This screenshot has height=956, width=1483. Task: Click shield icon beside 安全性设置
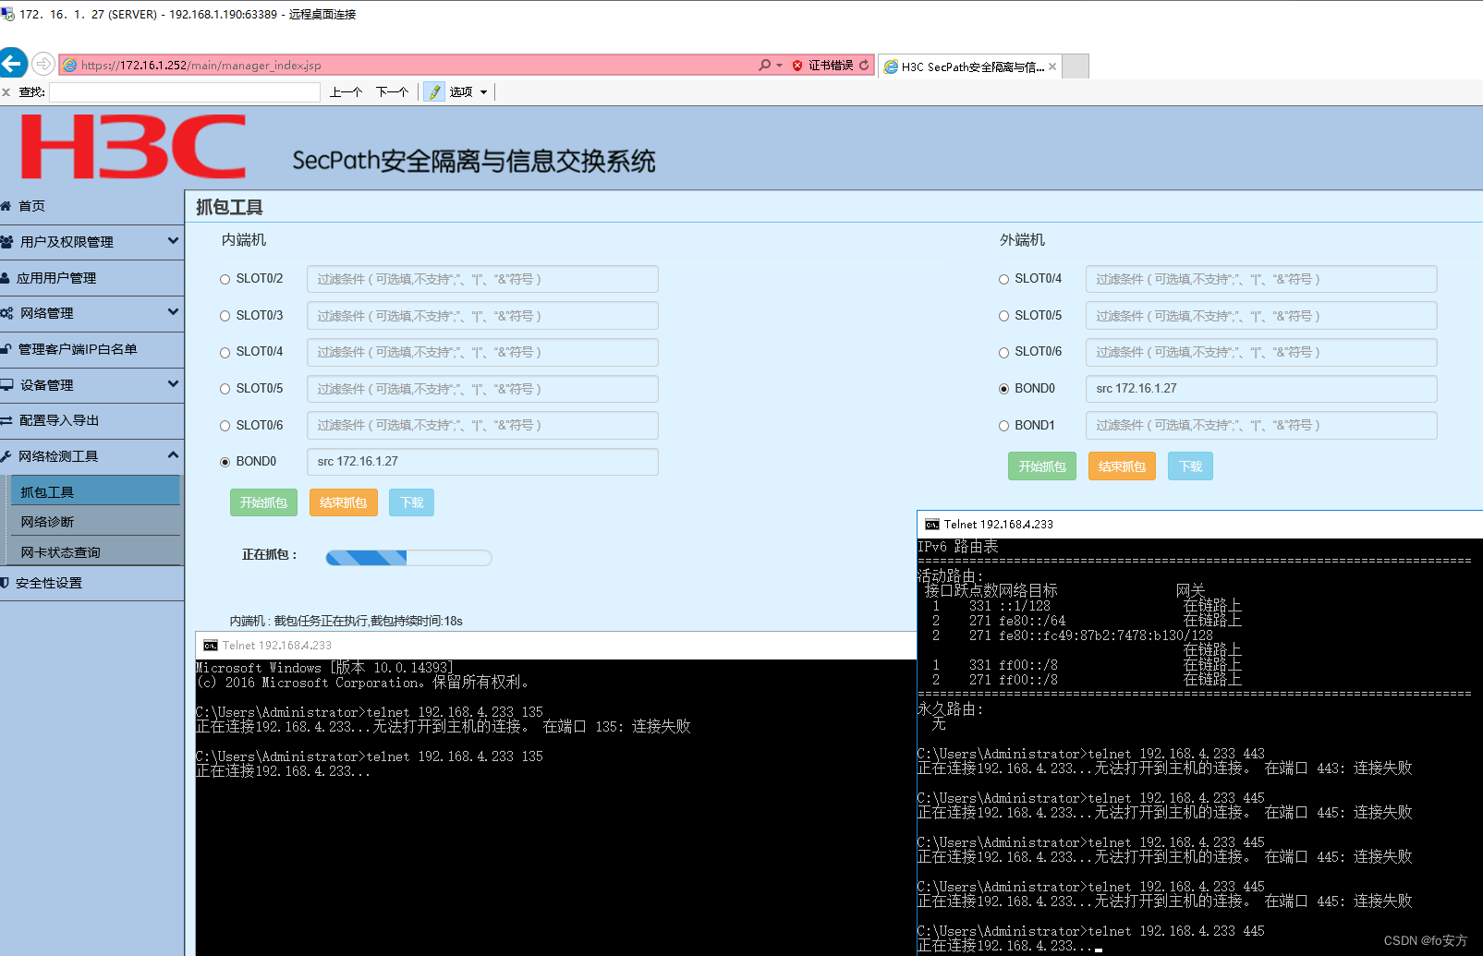point(6,583)
